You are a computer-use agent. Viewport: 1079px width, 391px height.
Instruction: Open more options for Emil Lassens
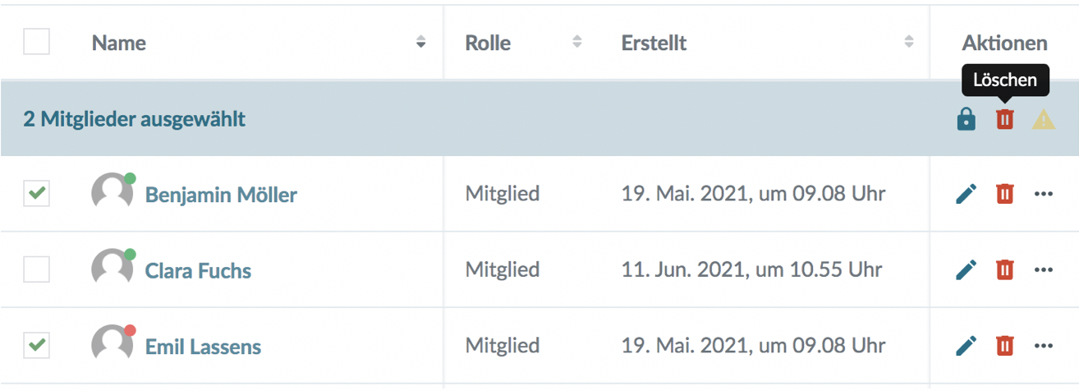(1043, 346)
